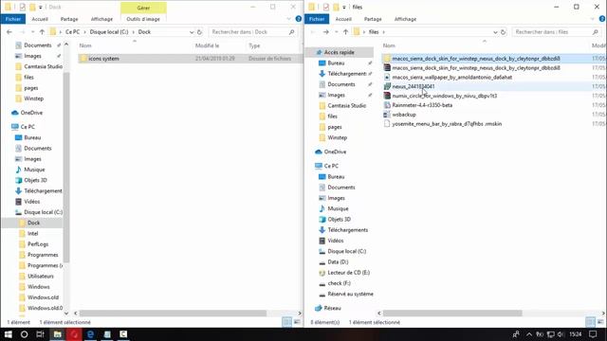The height and width of the screenshot is (341, 607).
Task: Switch to details view in files window
Action: click(x=590, y=322)
